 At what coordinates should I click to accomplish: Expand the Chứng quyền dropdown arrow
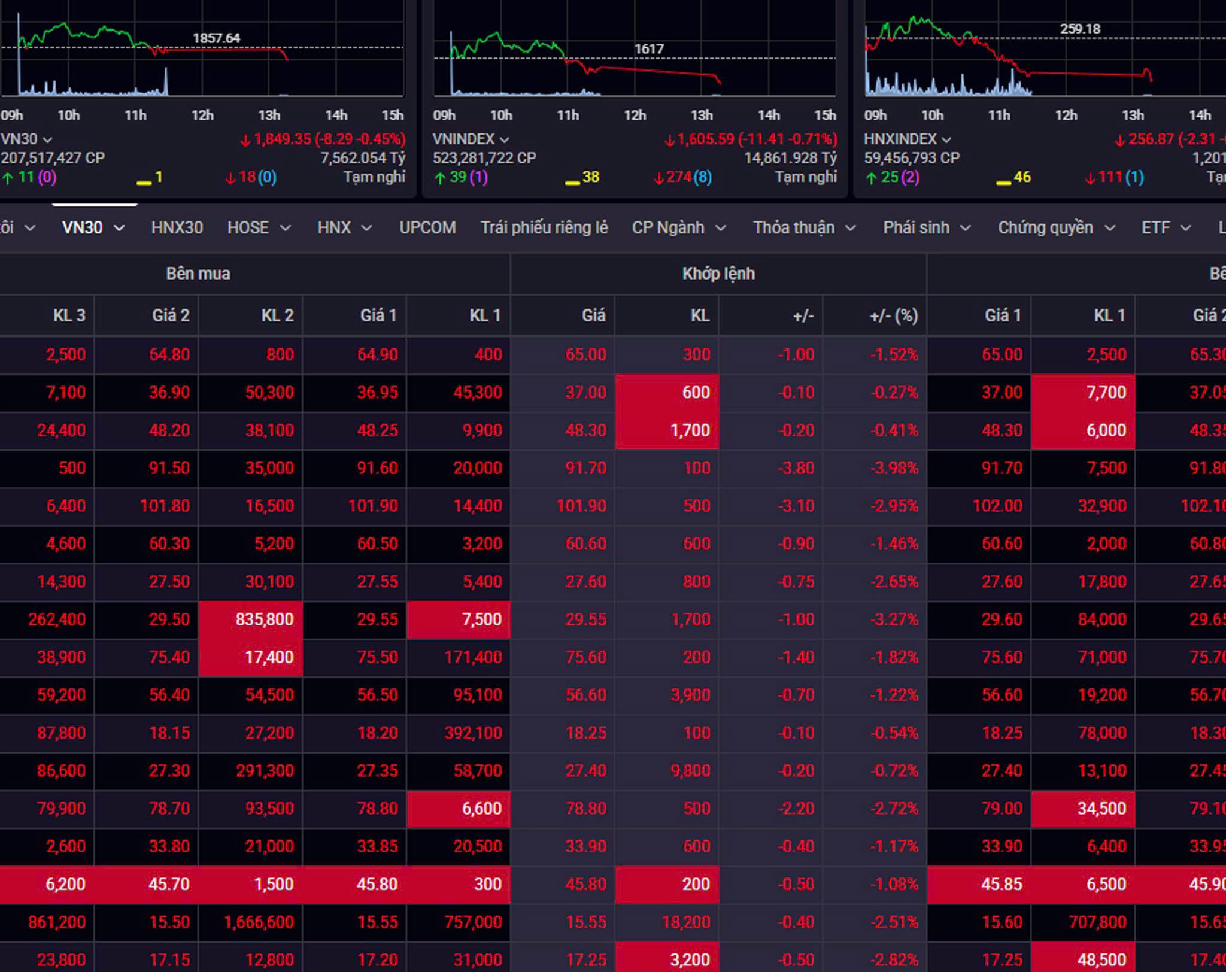point(1109,228)
